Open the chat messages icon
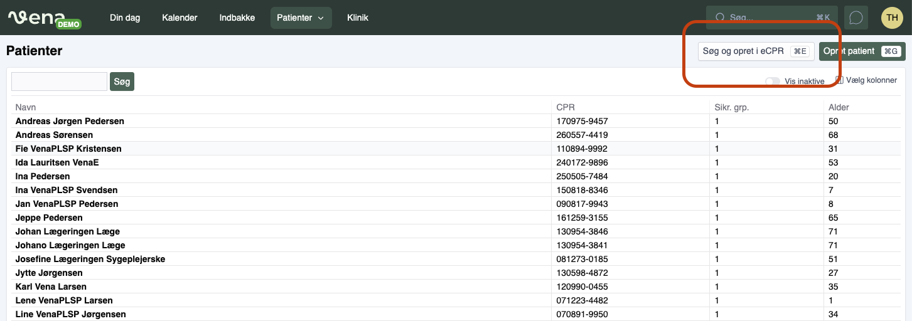Image resolution: width=912 pixels, height=321 pixels. point(856,18)
